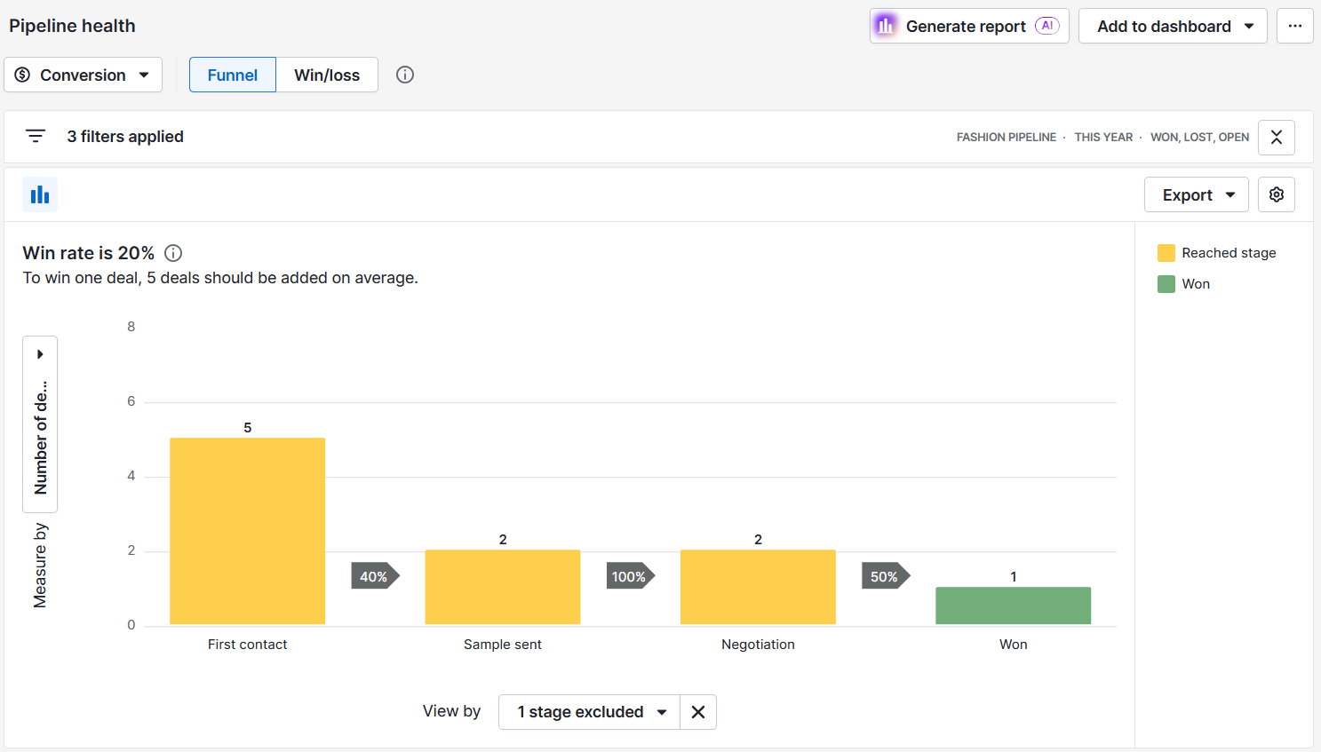Open the Add to dashboard dropdown
This screenshot has height=752, width=1321.
pos(1172,26)
